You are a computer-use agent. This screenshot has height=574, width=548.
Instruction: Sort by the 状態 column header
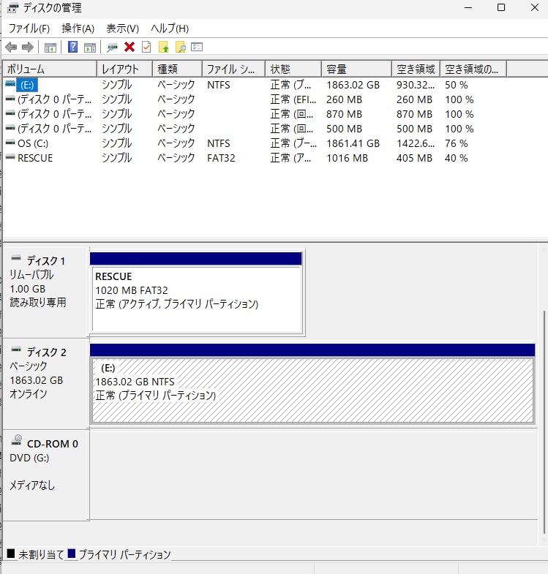point(293,69)
